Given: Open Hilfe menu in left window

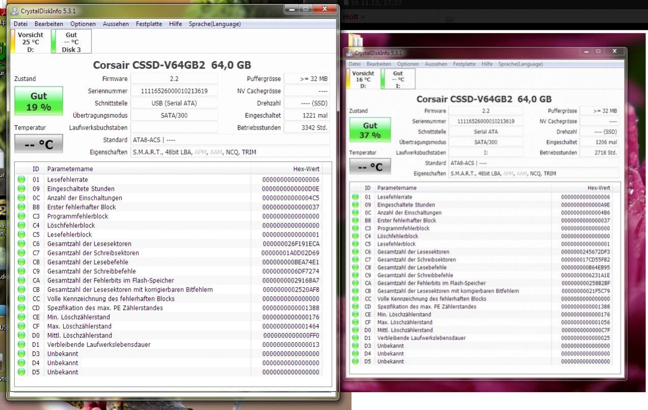Looking at the screenshot, I should [x=175, y=24].
